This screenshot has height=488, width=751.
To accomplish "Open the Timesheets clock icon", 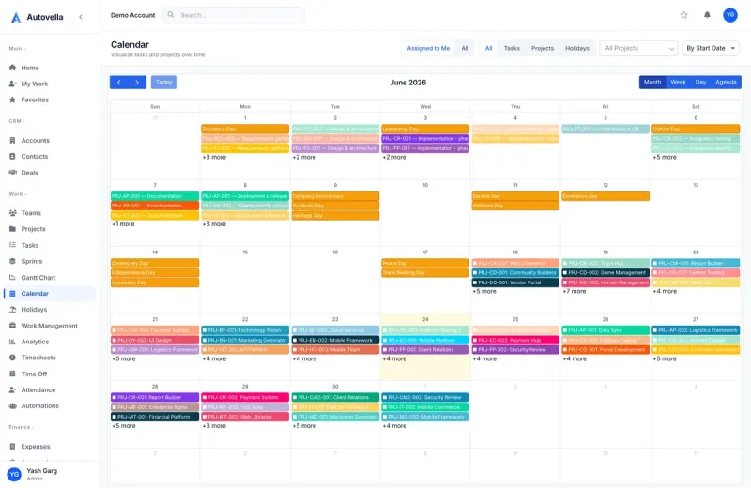I will point(12,358).
